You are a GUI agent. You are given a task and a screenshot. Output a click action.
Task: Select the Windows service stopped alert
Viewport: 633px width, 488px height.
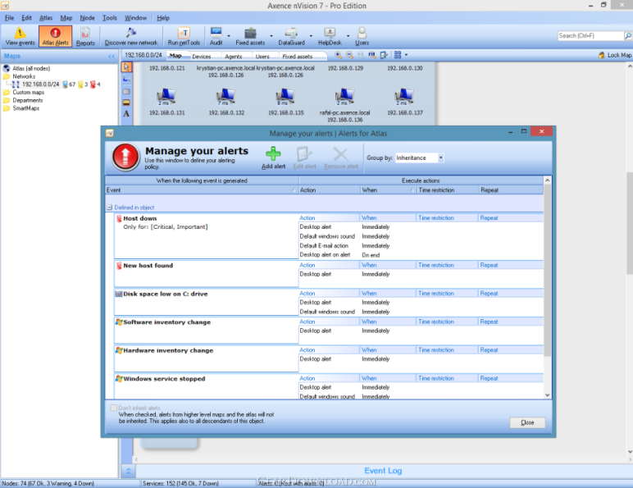click(207, 386)
